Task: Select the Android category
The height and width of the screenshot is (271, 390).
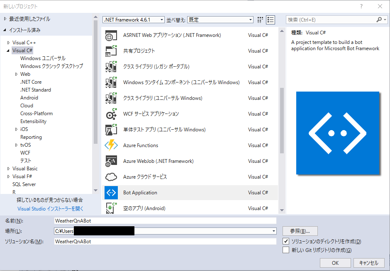Action: click(x=29, y=98)
